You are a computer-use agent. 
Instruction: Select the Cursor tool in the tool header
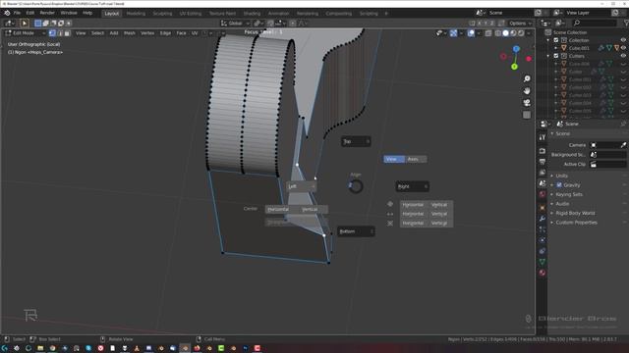click(x=24, y=24)
